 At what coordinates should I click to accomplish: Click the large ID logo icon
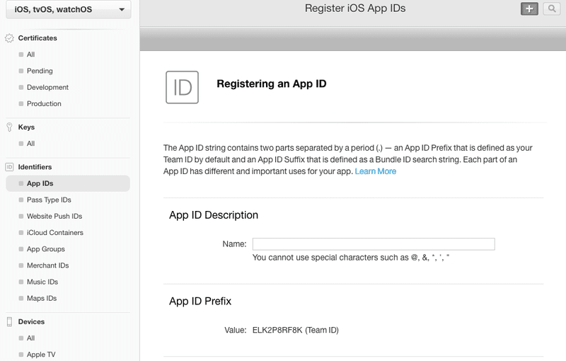pyautogui.click(x=182, y=87)
